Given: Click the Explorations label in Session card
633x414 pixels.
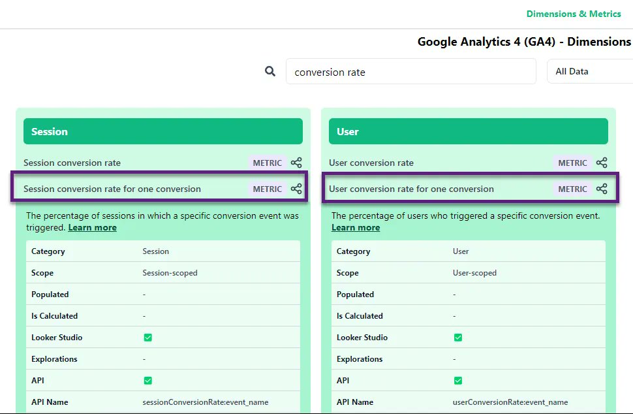Looking at the screenshot, I should (54, 358).
